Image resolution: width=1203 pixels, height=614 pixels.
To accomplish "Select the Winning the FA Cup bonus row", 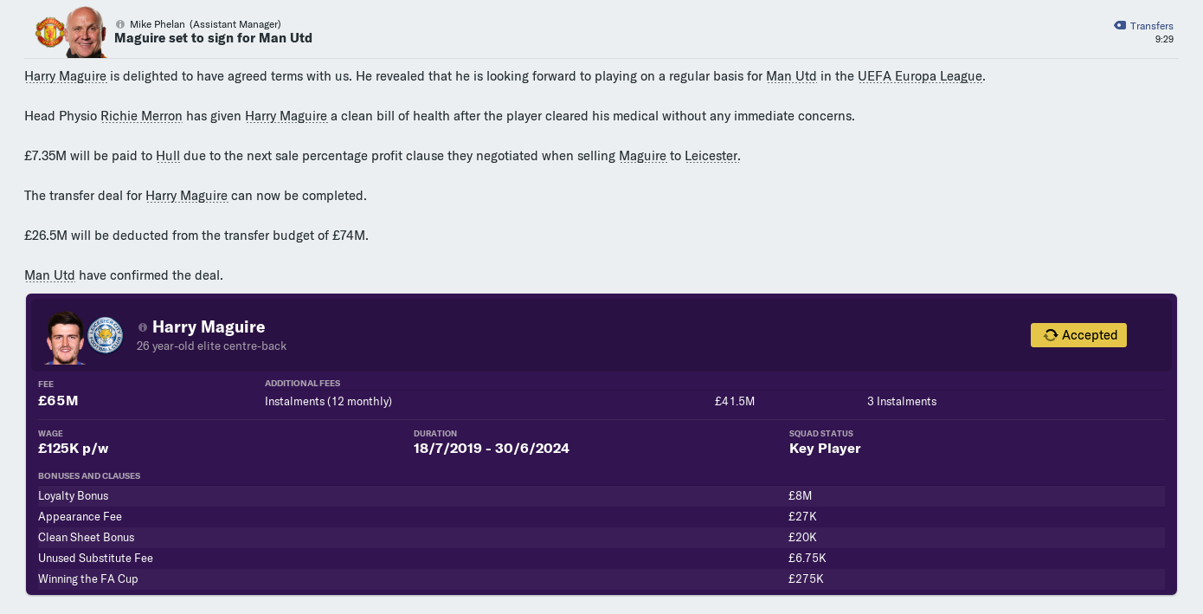I will (601, 579).
